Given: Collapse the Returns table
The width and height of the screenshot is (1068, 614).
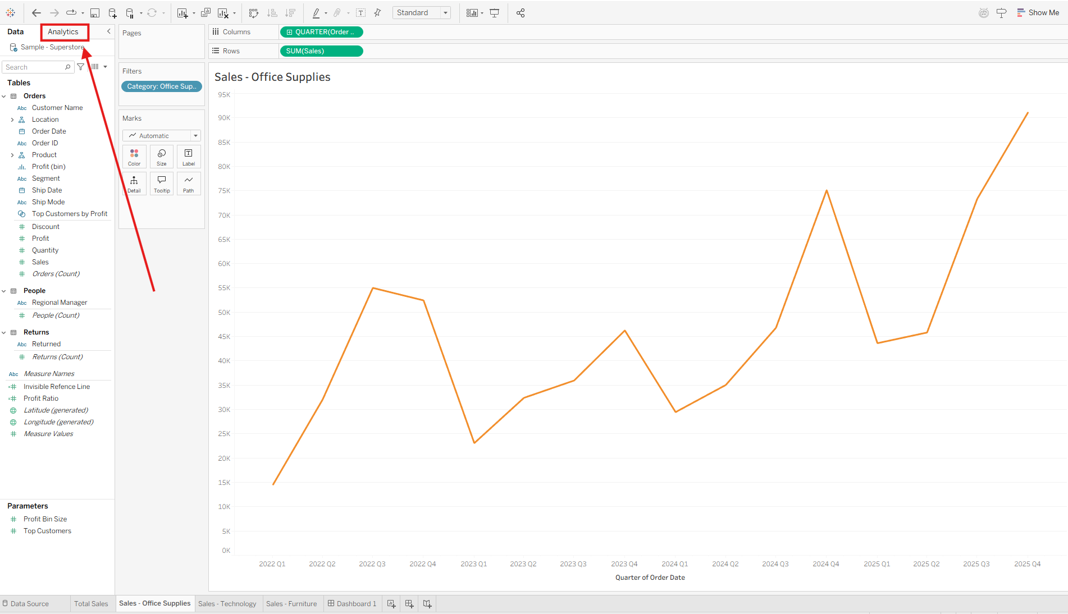Looking at the screenshot, I should (4, 333).
